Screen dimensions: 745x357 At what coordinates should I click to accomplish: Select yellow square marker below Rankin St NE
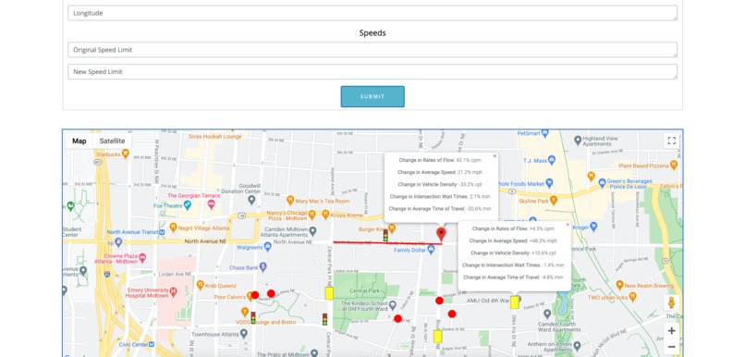click(x=438, y=337)
